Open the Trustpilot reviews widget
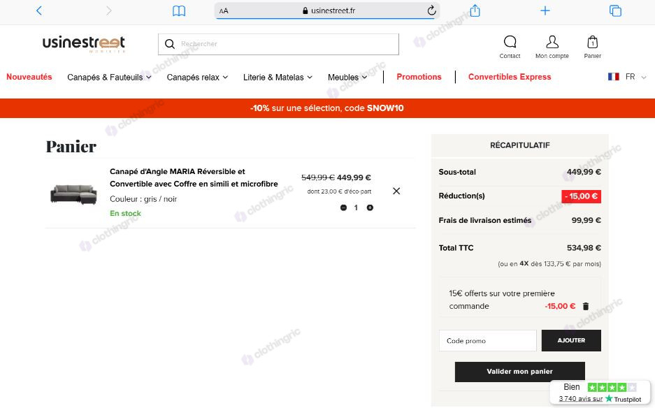 tap(600, 393)
